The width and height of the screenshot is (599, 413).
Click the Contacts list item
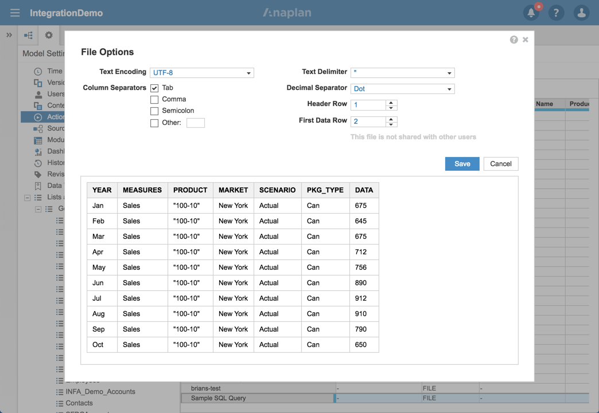pos(79,403)
